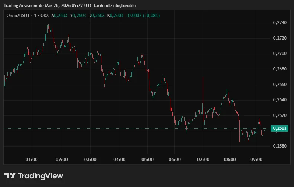Click the 0,2580 price axis label
The height and width of the screenshot is (187, 294).
pos(279,146)
